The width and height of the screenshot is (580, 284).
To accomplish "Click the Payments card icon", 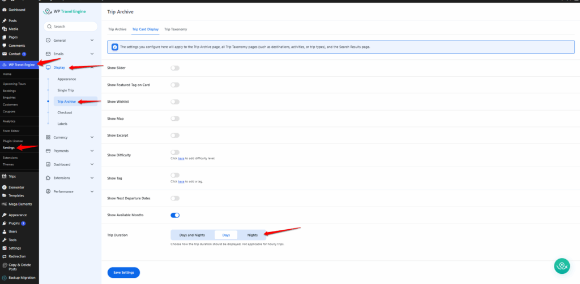I will pyautogui.click(x=48, y=151).
